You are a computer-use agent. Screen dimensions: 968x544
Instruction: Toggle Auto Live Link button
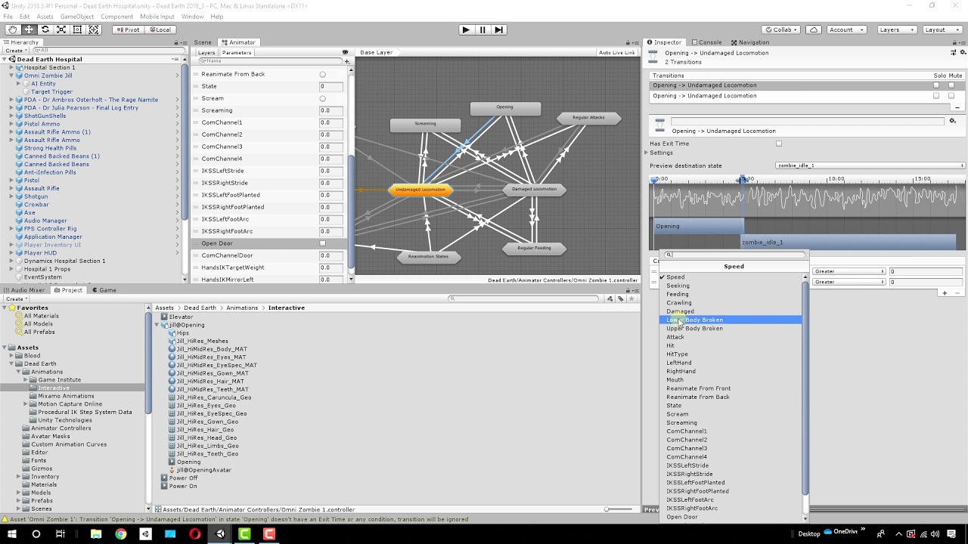click(616, 53)
